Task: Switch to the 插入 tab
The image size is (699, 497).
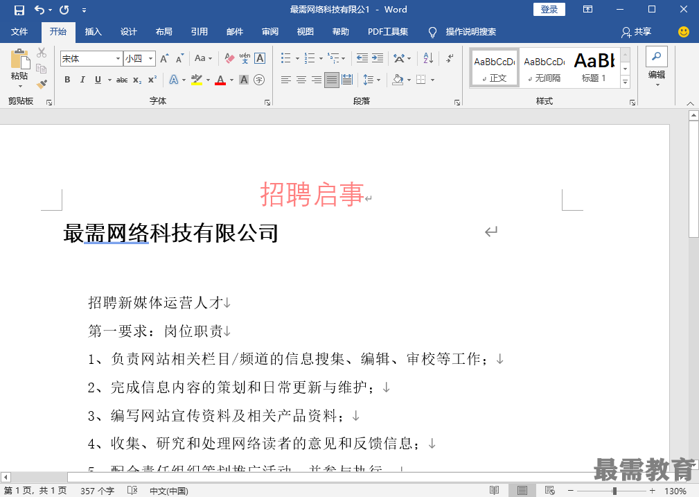Action: tap(93, 32)
